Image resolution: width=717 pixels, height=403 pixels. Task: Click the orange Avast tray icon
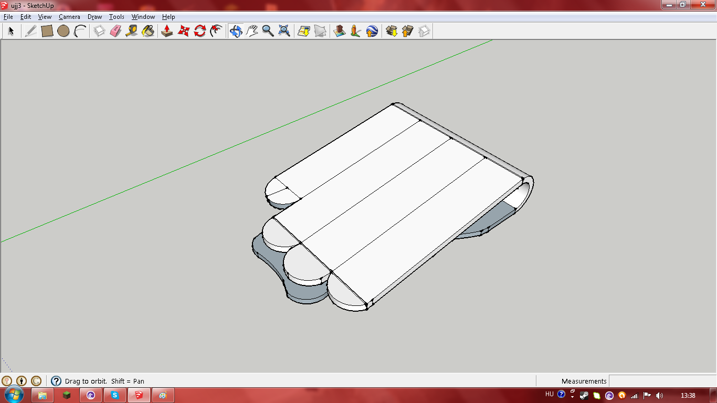622,395
